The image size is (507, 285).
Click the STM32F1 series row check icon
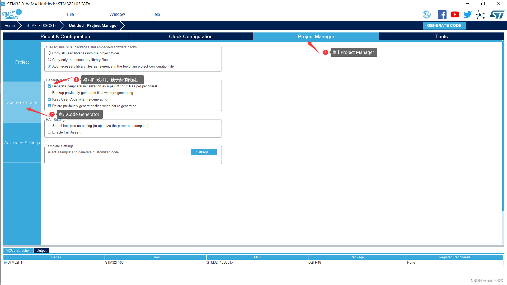pyautogui.click(x=5, y=262)
